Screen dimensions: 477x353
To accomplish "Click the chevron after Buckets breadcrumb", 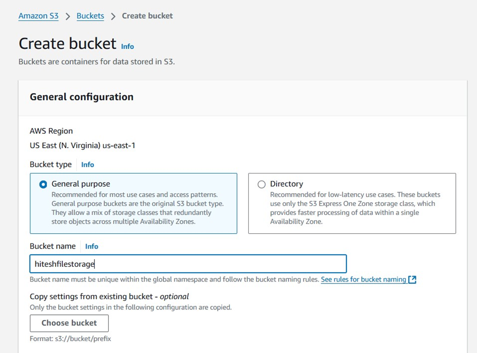I will pyautogui.click(x=113, y=16).
